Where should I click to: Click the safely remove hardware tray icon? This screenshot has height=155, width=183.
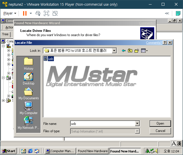tap(152, 151)
